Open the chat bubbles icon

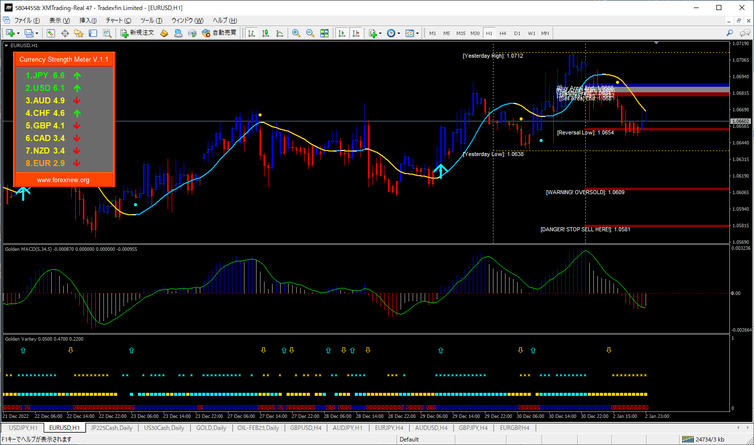(x=745, y=33)
